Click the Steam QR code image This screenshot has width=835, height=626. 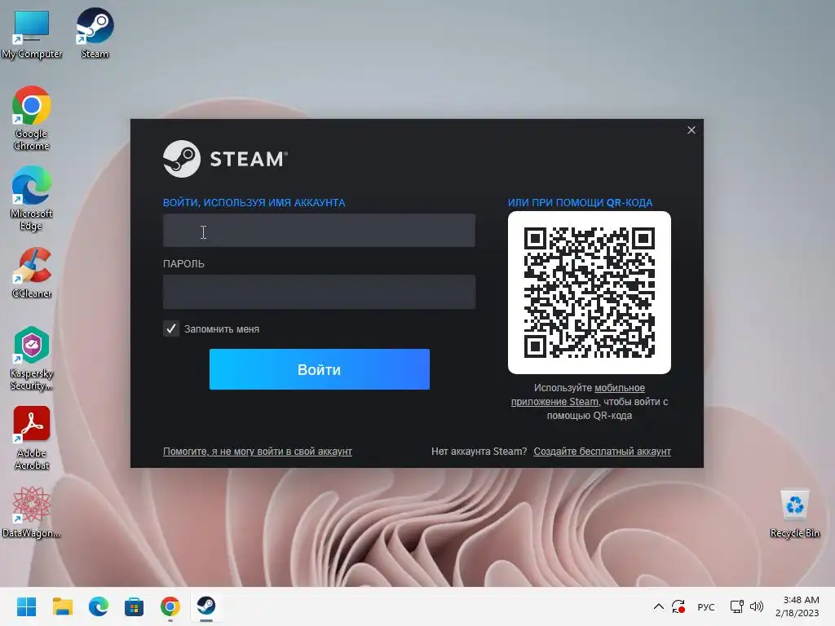coord(589,293)
